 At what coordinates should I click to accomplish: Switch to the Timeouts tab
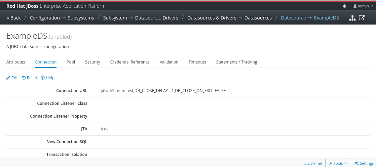coord(197,62)
